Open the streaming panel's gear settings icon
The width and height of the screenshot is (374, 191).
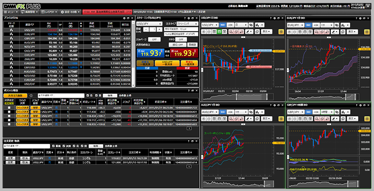point(189,18)
